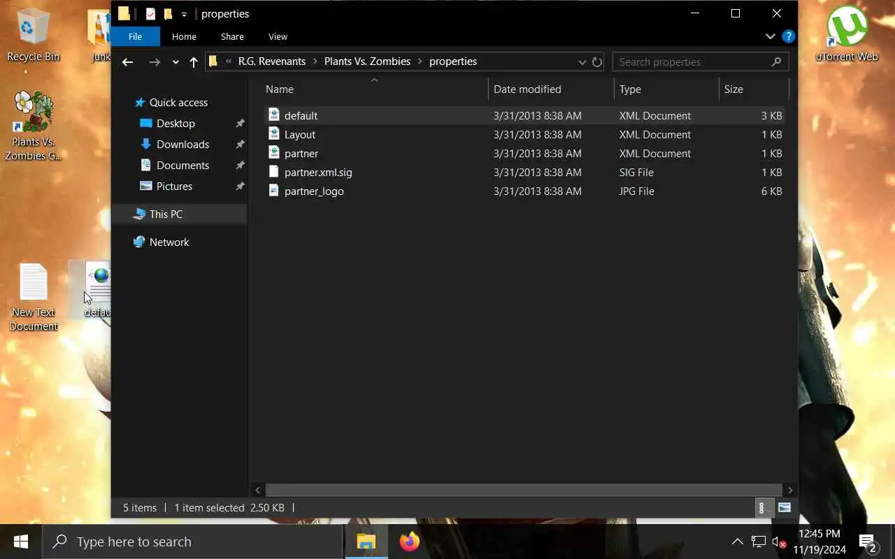Viewport: 895px width, 559px height.
Task: Click Plants Vs. Zombies breadcrumb
Action: click(x=367, y=61)
